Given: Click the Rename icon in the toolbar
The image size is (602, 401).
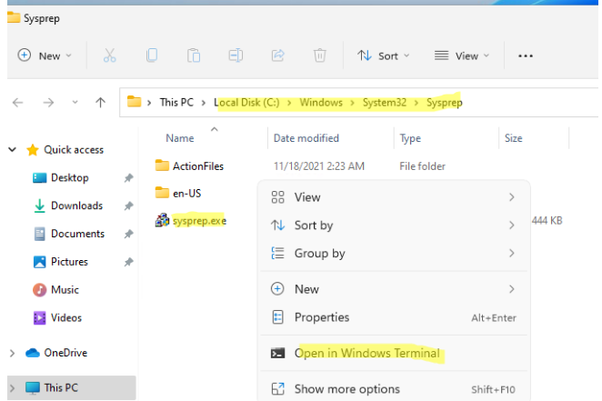Looking at the screenshot, I should click(x=236, y=55).
